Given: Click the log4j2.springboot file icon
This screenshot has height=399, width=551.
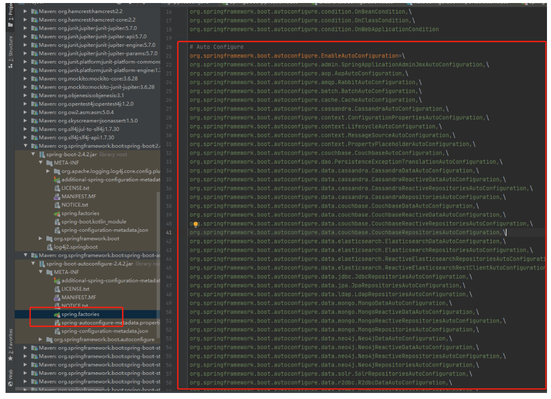Looking at the screenshot, I should 49,247.
